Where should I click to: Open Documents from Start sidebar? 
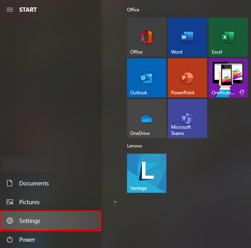point(51,183)
